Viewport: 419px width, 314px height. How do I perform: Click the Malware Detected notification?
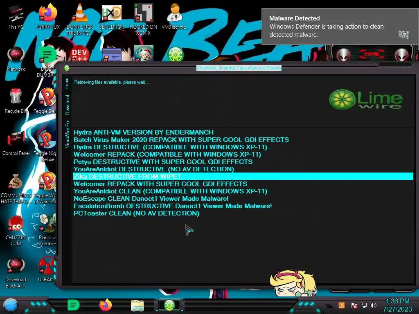pos(340,27)
